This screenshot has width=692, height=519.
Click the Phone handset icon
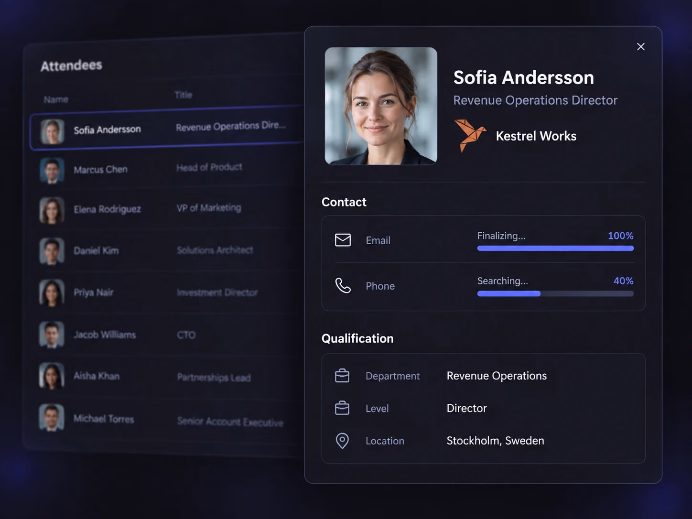[x=343, y=285]
